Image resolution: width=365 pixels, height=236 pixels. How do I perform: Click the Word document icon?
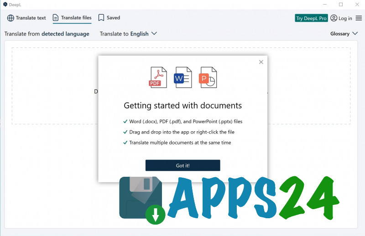click(x=183, y=77)
